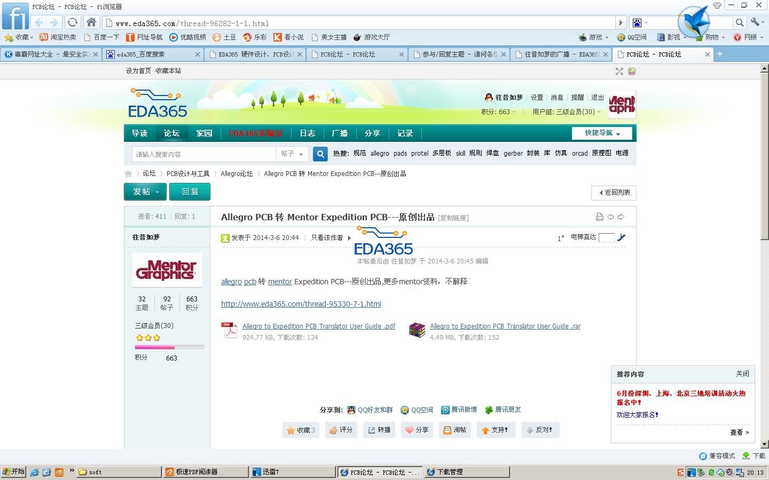Open address bar go arrow
Viewport: 769px width, 480px height.
click(x=621, y=23)
